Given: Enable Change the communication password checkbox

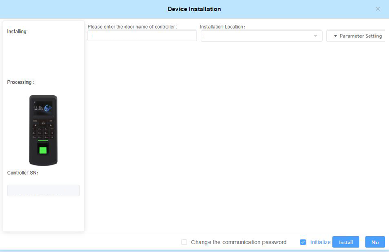Looking at the screenshot, I should tap(184, 242).
